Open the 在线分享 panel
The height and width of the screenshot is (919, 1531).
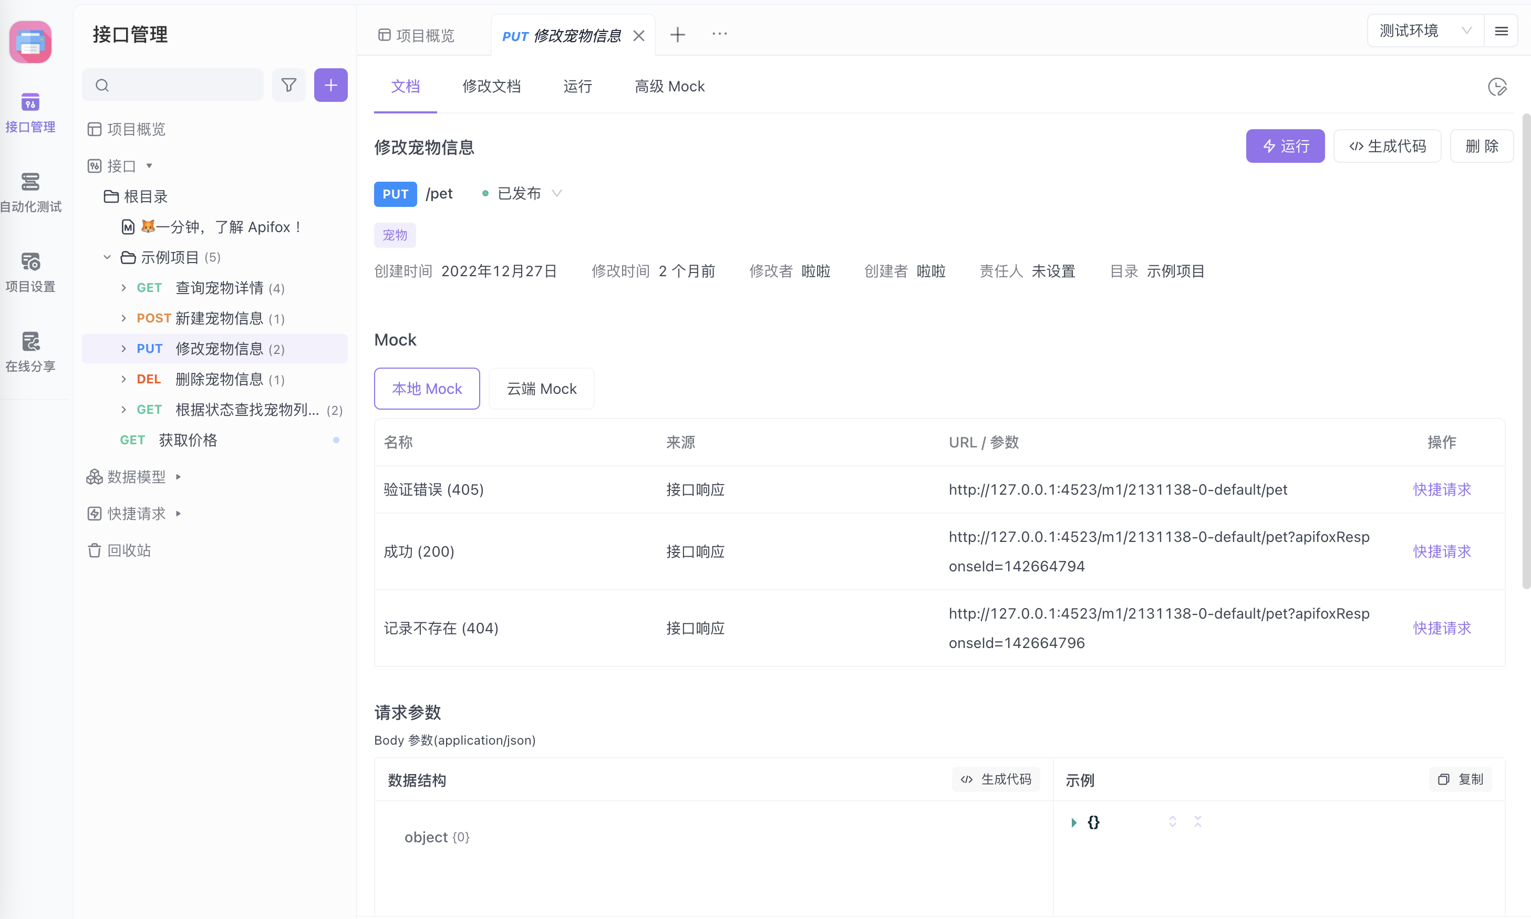coord(30,352)
